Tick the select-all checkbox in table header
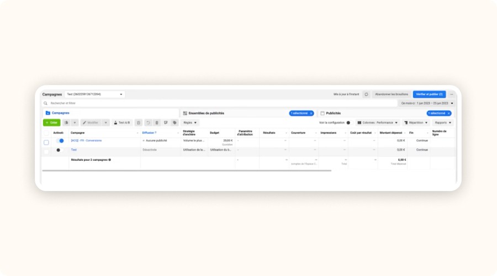497x276 pixels. point(46,133)
